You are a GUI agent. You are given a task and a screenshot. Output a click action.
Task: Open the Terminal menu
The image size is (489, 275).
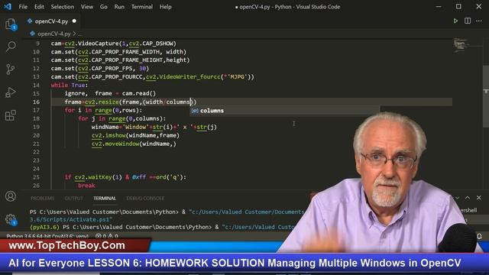tap(142, 7)
